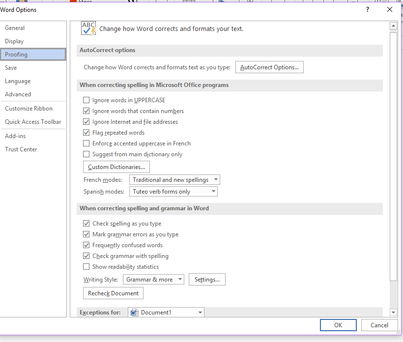Toggle Check spelling as you type
Screen dimensions: 403x342
tap(86, 224)
